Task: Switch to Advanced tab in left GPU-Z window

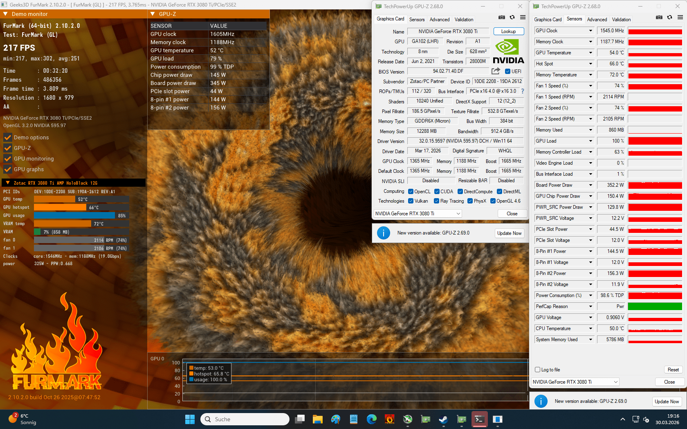Action: [440, 20]
